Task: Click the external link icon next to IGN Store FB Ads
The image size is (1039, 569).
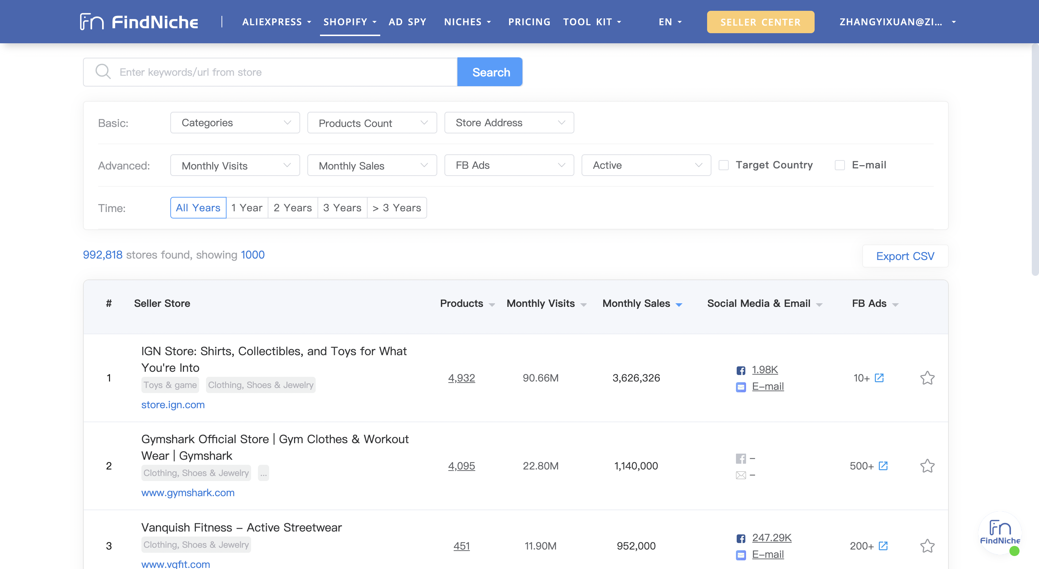Action: (880, 378)
